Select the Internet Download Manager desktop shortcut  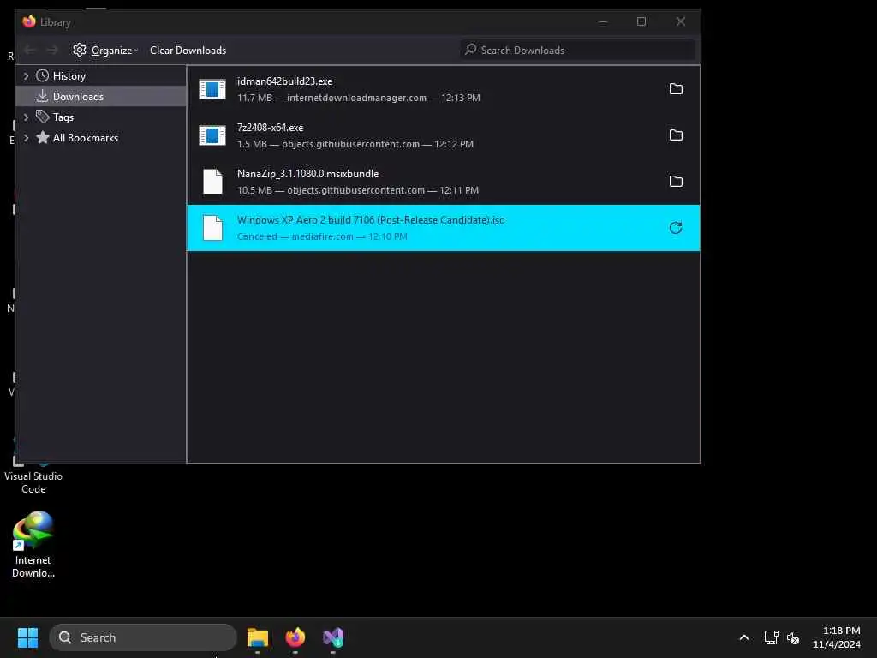(x=33, y=544)
